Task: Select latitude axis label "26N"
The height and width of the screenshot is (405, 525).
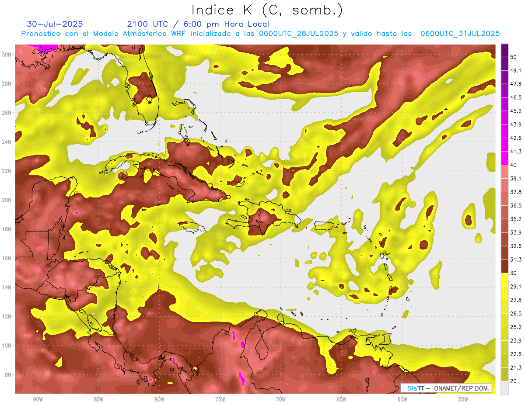Action: pos(6,113)
